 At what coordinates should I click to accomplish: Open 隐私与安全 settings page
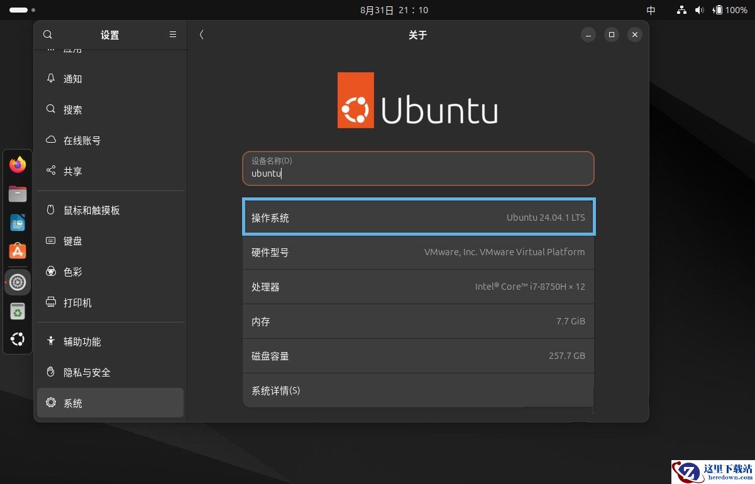(x=110, y=372)
